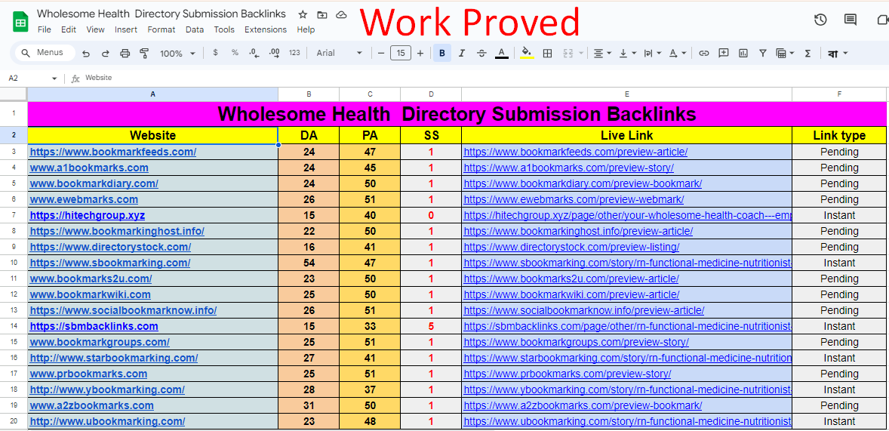
Task: Open the Extensions menu
Action: (x=266, y=29)
